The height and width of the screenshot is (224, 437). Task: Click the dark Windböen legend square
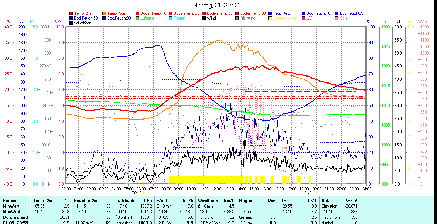point(71,23)
